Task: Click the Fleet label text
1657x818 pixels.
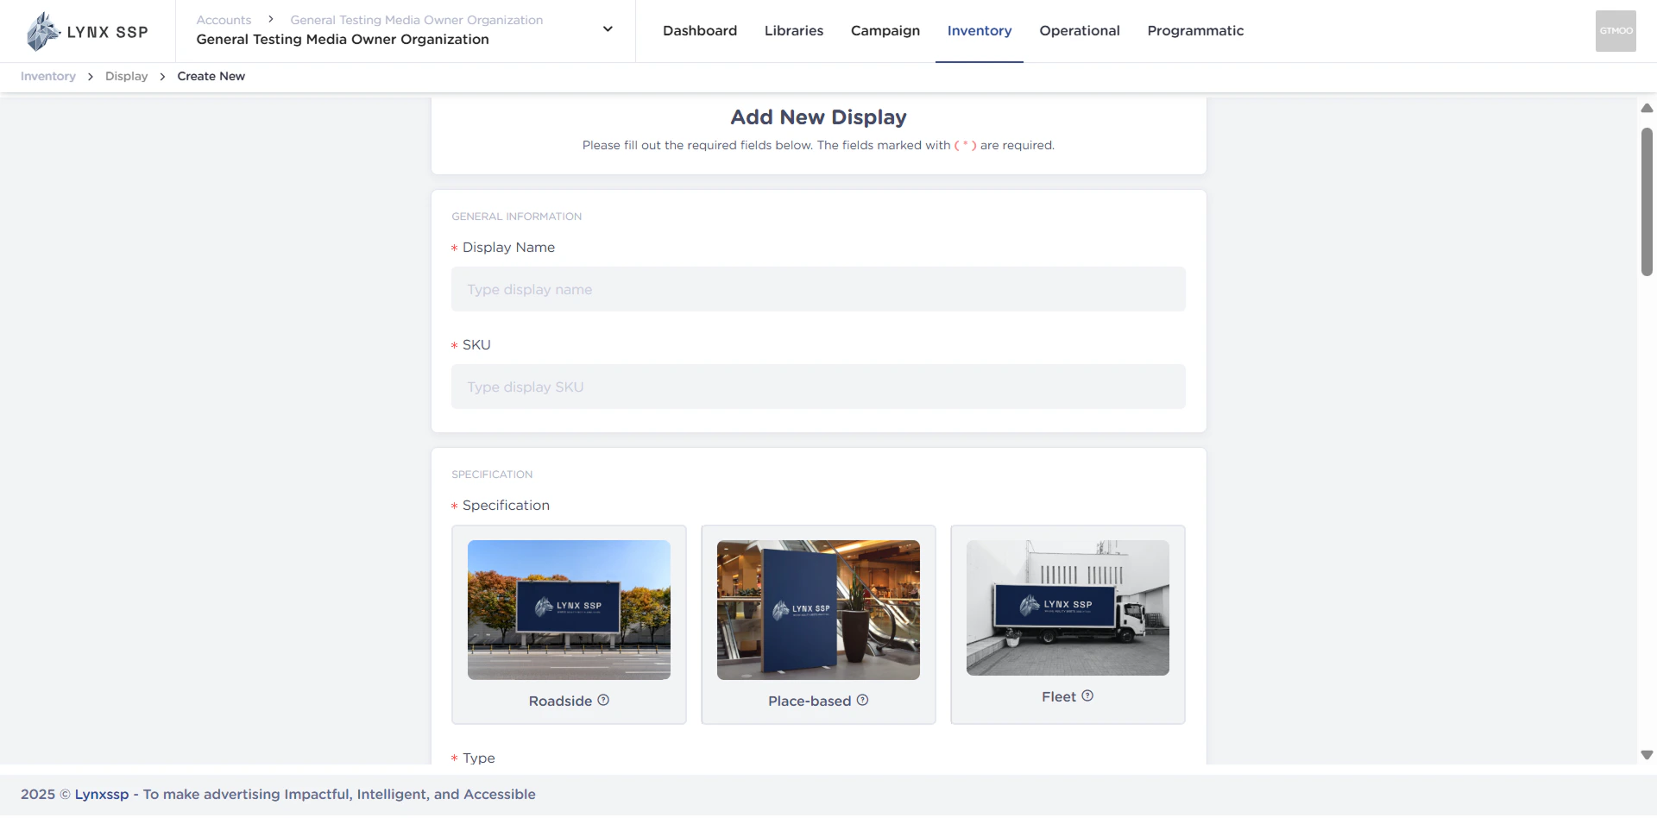Action: point(1059,696)
